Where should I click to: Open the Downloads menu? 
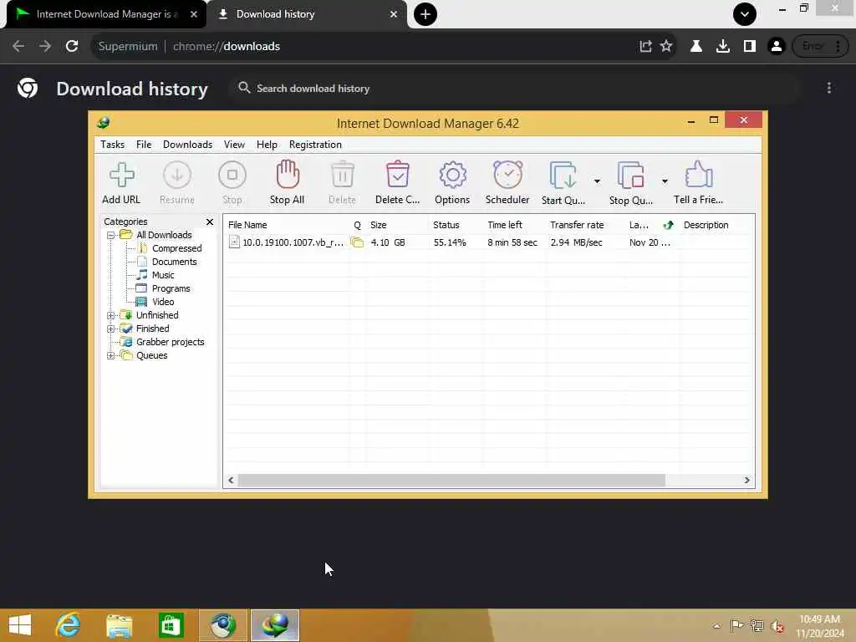[x=188, y=145]
